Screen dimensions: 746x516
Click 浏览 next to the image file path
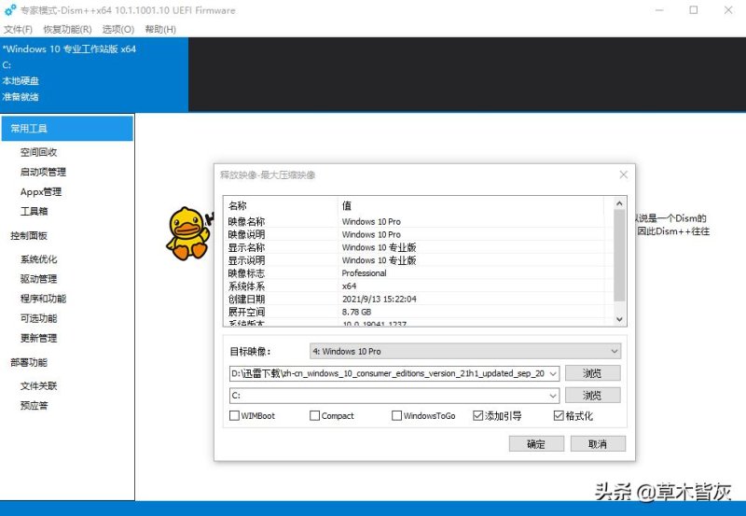(x=592, y=373)
